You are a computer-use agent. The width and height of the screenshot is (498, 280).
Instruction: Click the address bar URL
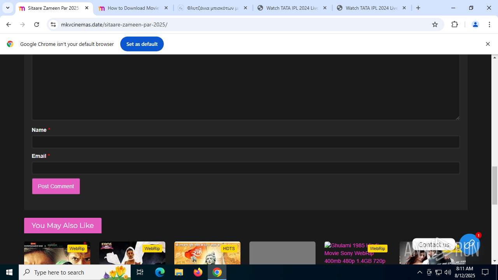(x=114, y=24)
